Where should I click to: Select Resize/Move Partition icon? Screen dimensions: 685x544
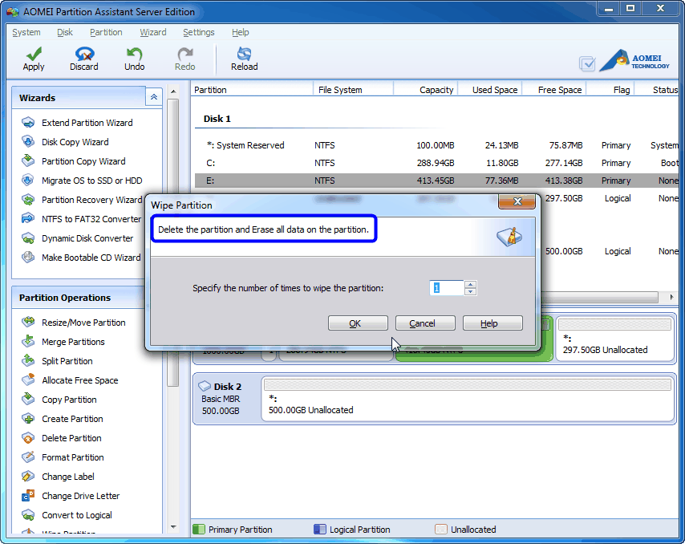pos(28,323)
